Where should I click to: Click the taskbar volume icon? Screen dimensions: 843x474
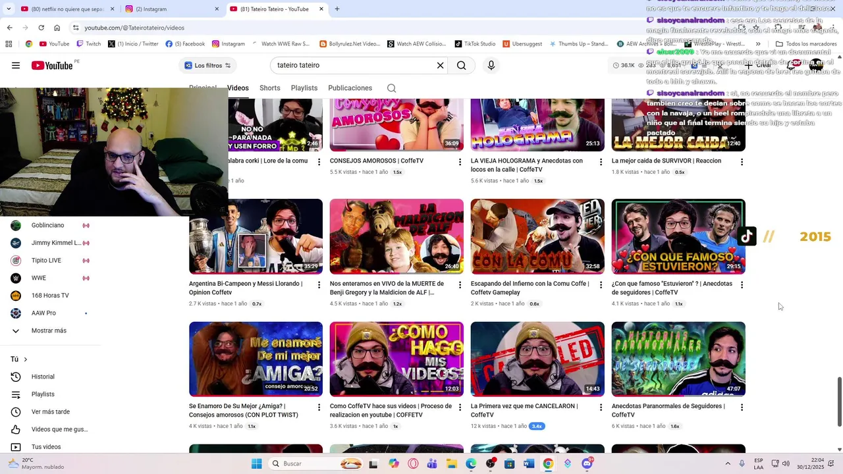point(786,463)
